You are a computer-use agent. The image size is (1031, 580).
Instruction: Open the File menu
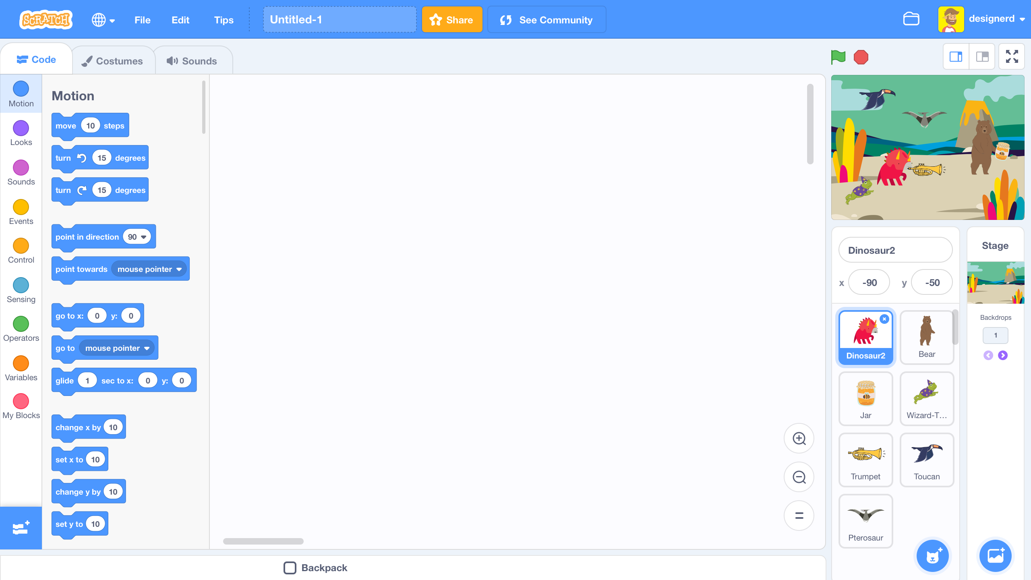tap(142, 20)
